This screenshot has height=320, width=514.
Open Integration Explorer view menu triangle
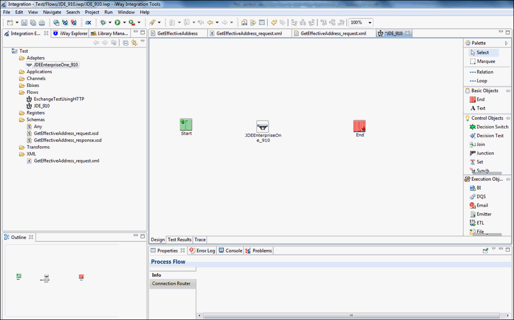(143, 42)
